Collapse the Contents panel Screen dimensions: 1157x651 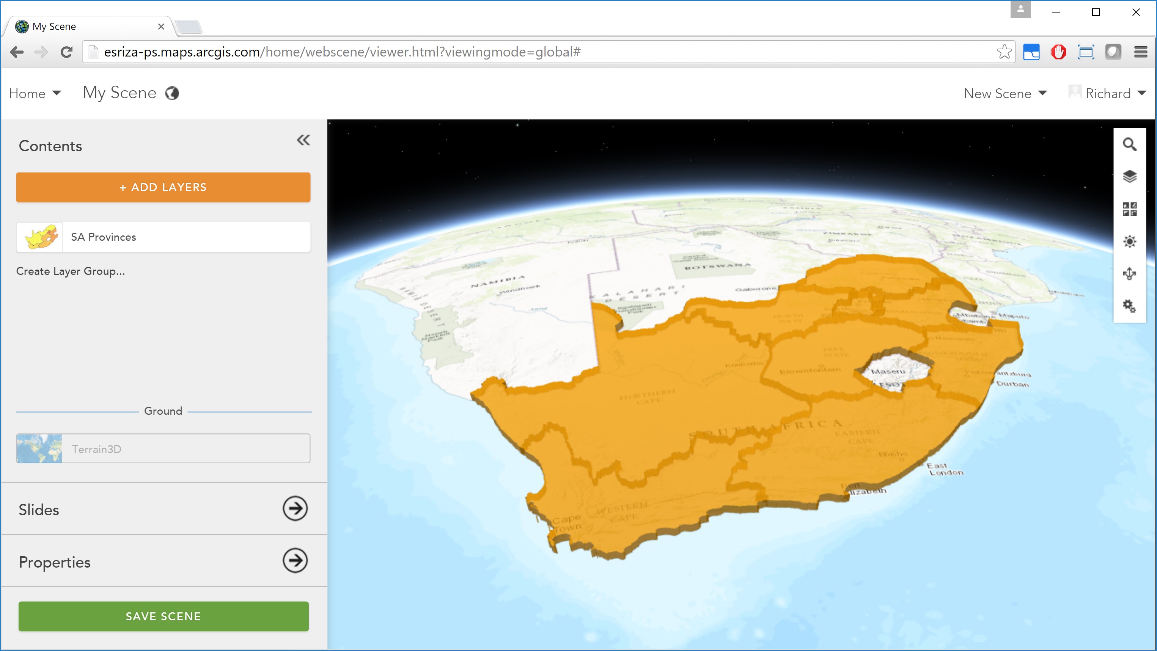coord(303,141)
